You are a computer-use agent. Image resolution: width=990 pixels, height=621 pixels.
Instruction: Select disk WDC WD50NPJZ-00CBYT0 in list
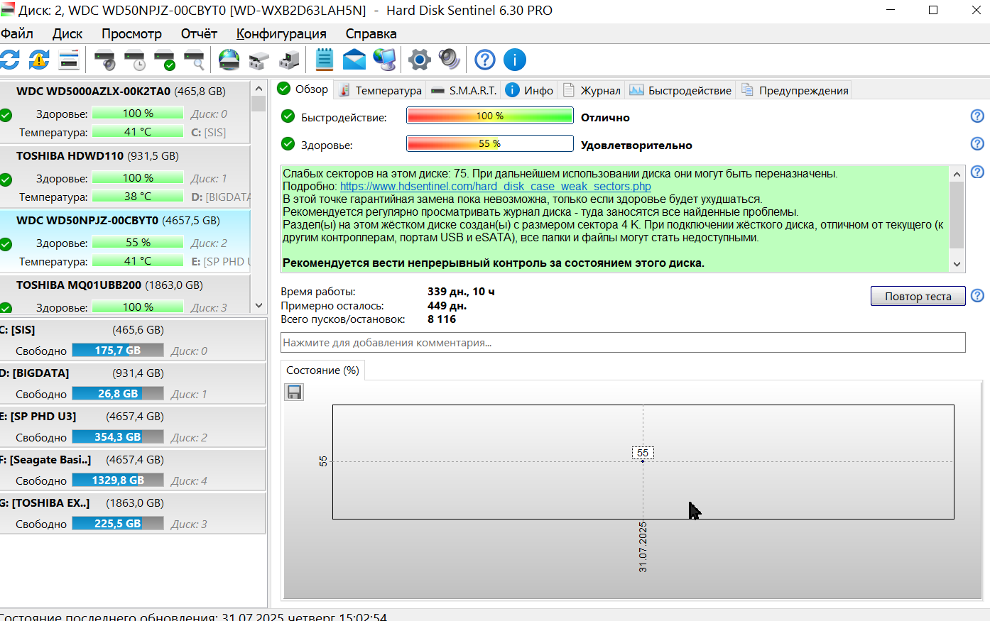(124, 241)
